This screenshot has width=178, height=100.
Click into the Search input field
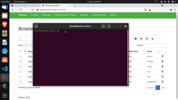click(x=155, y=45)
